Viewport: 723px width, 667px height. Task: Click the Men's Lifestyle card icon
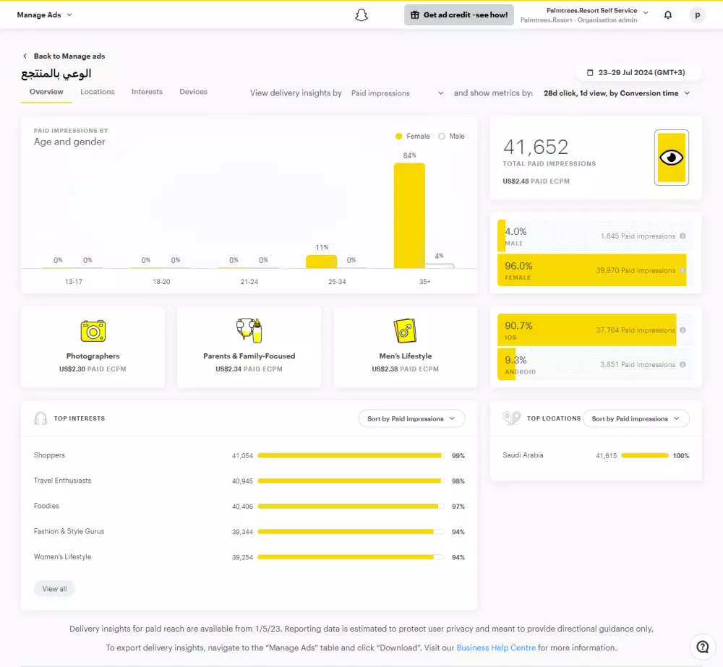(406, 330)
